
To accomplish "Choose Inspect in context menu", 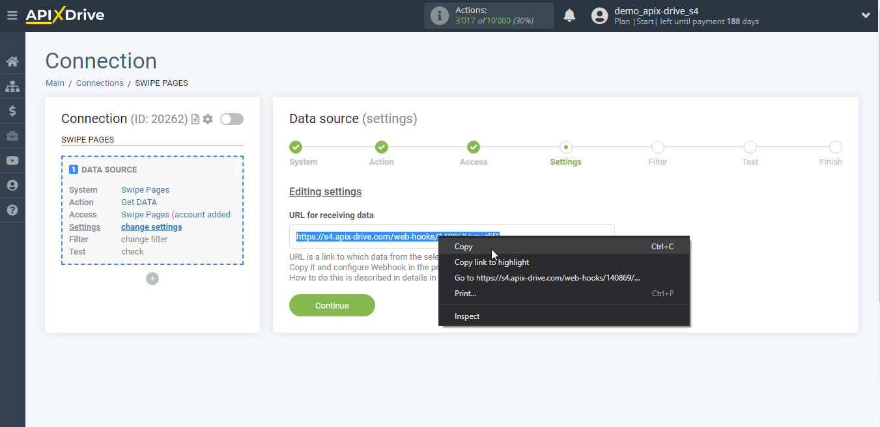I will point(564,316).
